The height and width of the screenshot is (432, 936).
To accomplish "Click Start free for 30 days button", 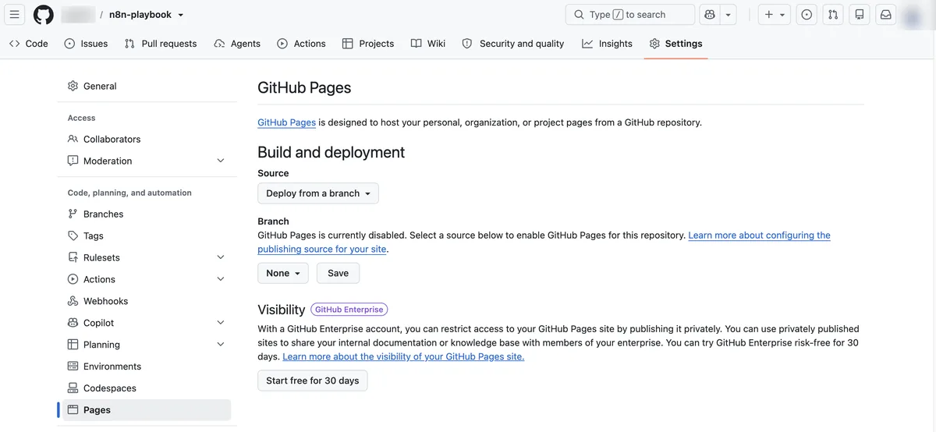I will click(313, 381).
